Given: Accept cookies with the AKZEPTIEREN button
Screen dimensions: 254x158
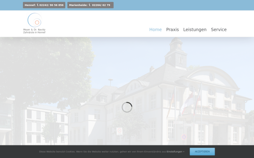Looking at the screenshot, I should (x=202, y=152).
